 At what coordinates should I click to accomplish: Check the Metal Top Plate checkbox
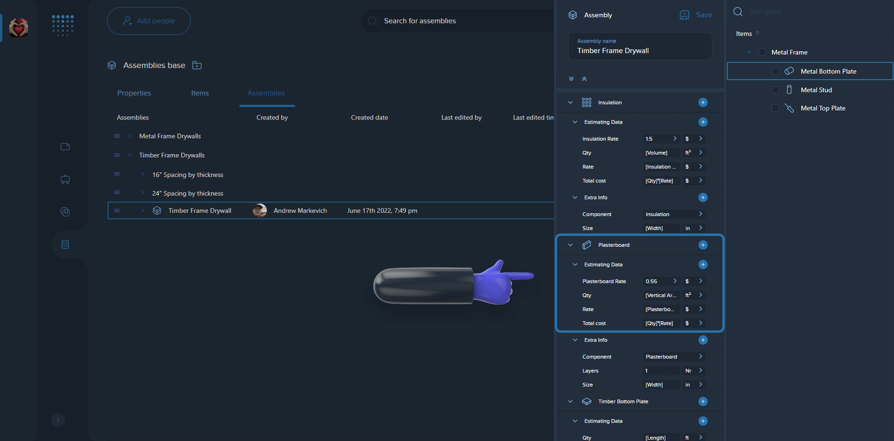[775, 108]
